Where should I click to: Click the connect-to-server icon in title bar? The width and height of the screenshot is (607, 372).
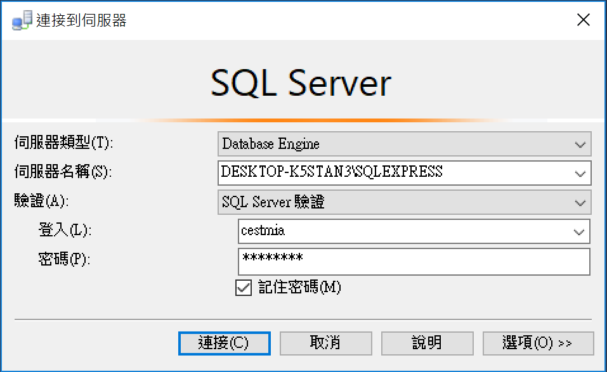coord(22,20)
